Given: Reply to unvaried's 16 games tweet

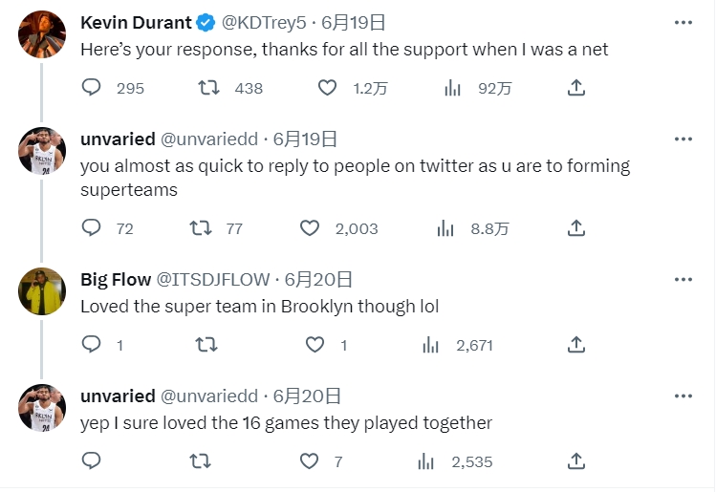Looking at the screenshot, I should point(92,461).
